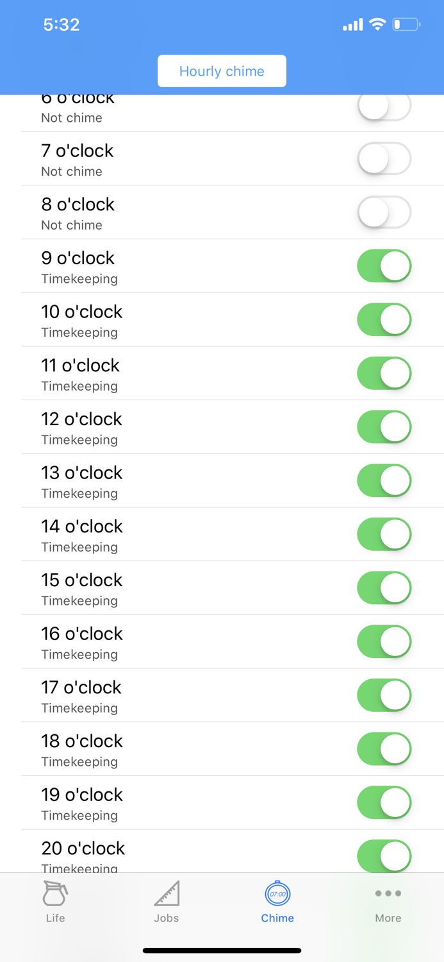Enable the 7 o'clock chime toggle
Viewport: 444px width, 962px height.
coord(383,158)
